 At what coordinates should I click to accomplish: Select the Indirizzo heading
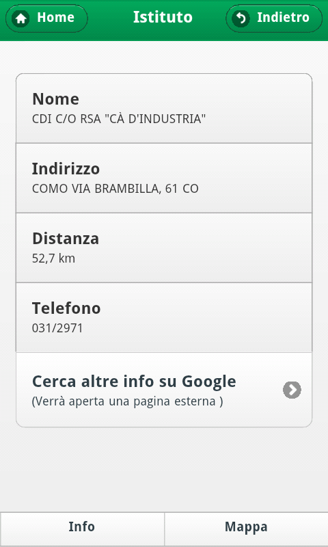[x=66, y=169]
